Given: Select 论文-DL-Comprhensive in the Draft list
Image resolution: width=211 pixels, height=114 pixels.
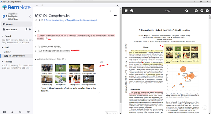Looking at the screenshot, I should point(14,56).
